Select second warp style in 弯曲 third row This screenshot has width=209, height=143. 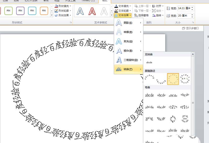point(161,119)
